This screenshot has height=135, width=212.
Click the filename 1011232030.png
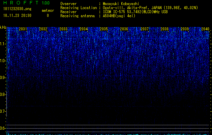(17, 9)
